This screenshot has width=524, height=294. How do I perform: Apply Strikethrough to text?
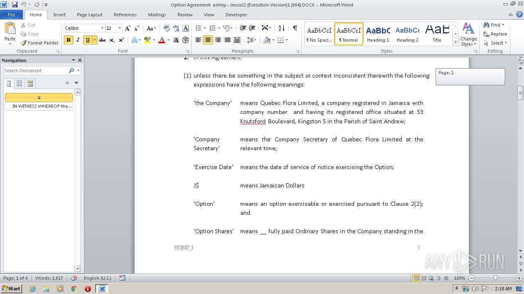click(102, 40)
